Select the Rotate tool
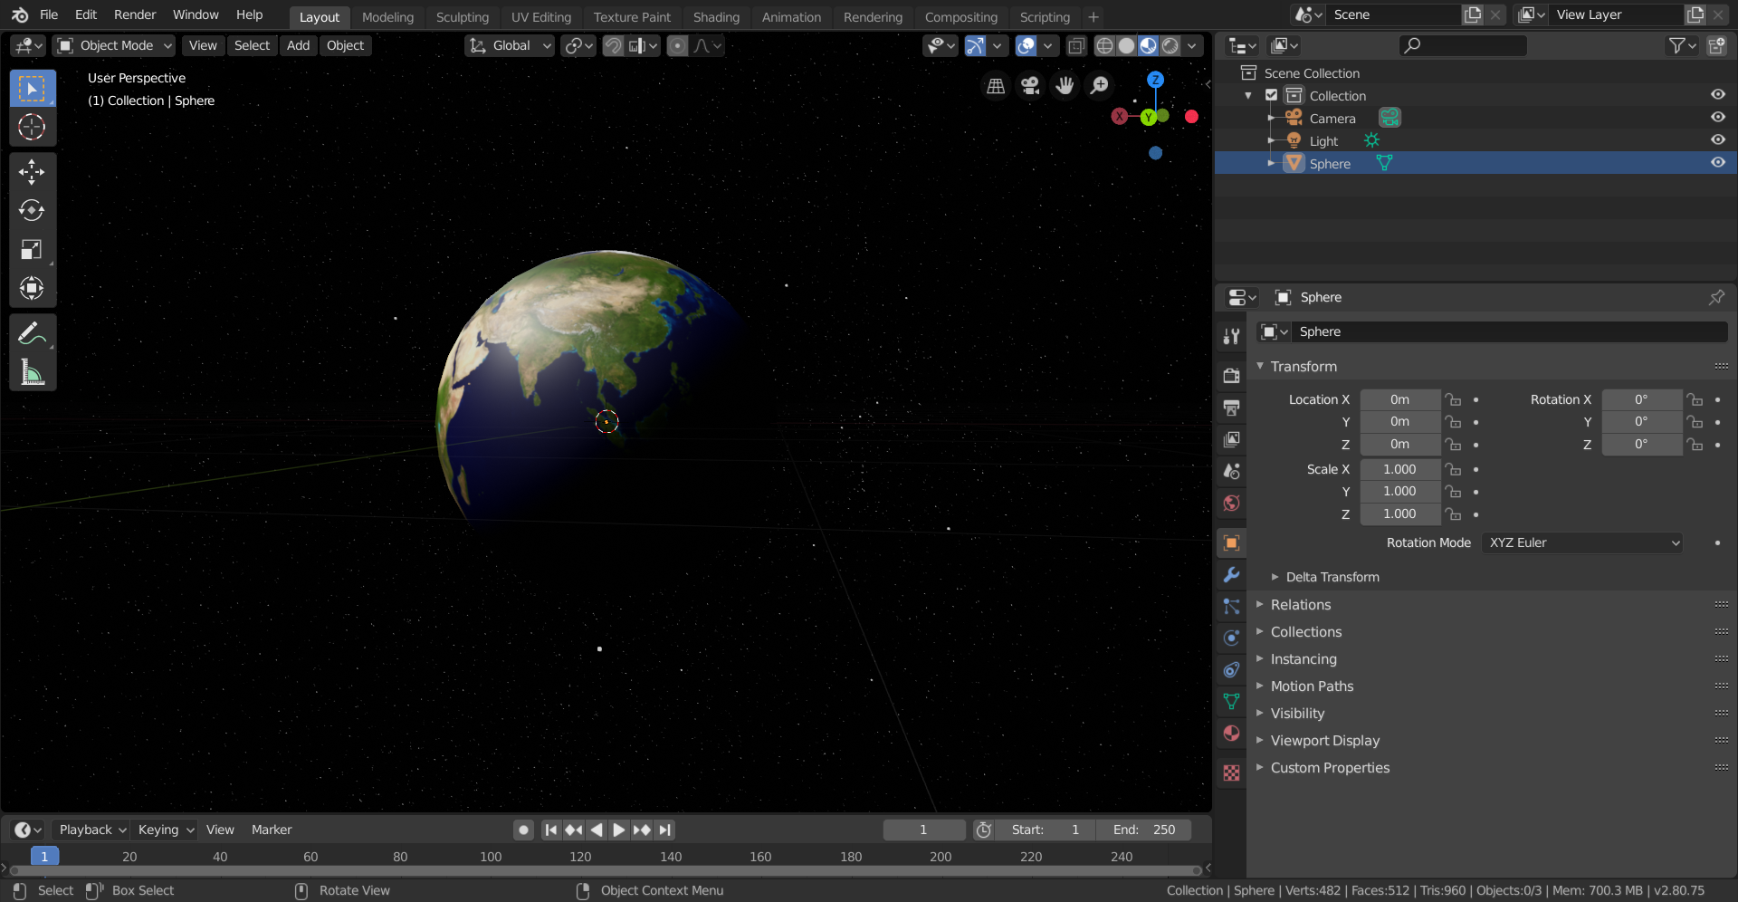Viewport: 1738px width, 902px height. pos(32,210)
